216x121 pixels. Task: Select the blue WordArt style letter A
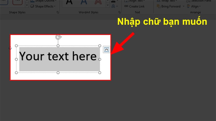pos(84,2)
